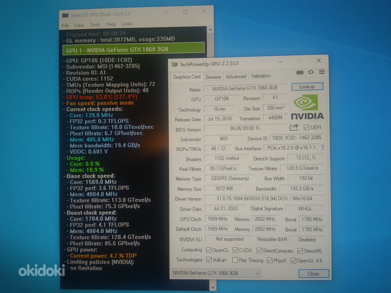The image size is (391, 293).
Task: Open the File menu in GPU Shark
Action: click(65, 25)
